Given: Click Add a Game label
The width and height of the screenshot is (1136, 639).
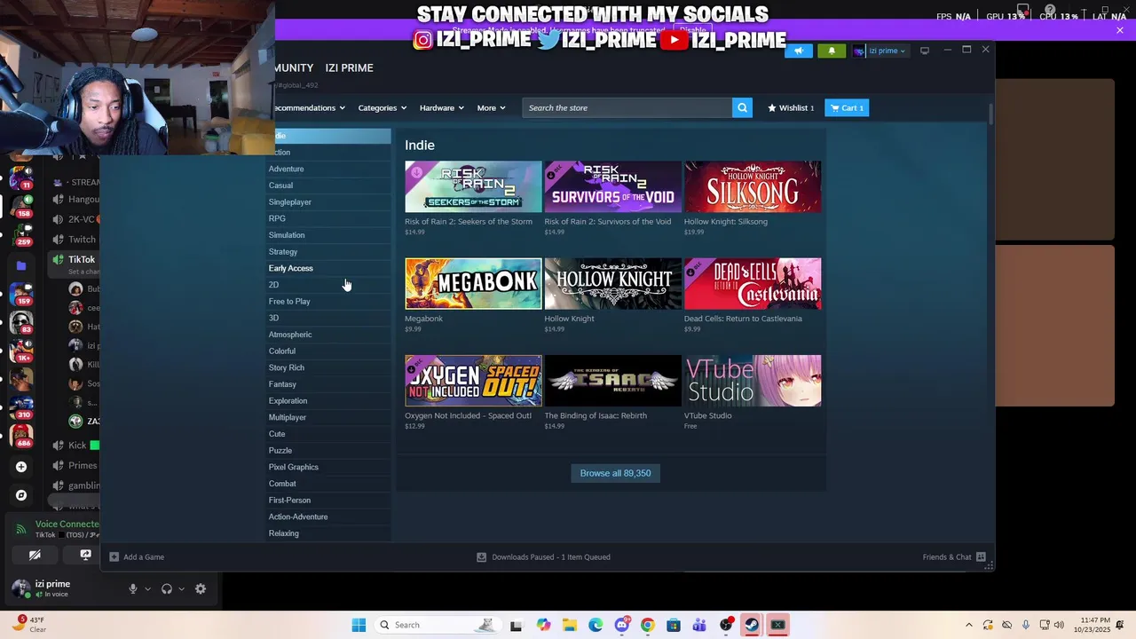Looking at the screenshot, I should point(144,556).
